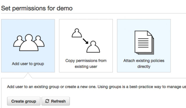
Task: Click the Set permissions for demo heading
Action: coord(37,8)
